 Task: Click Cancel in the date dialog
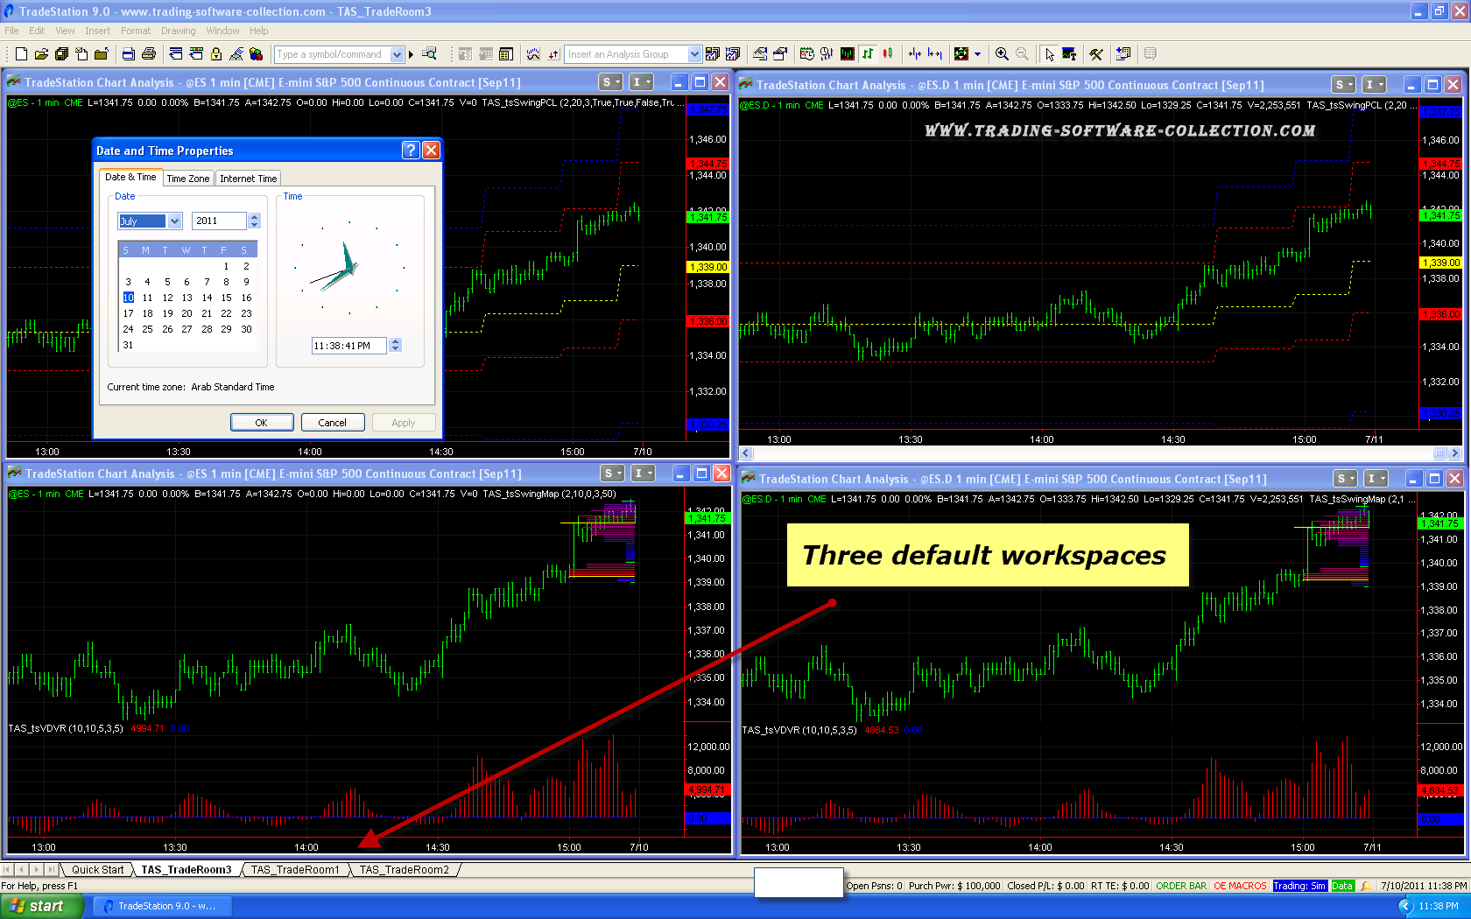(x=332, y=423)
